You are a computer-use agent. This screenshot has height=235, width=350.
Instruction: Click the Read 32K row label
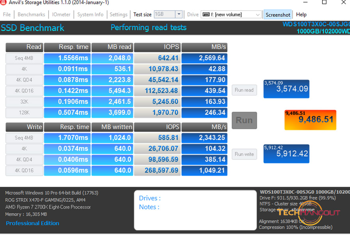pos(24,102)
